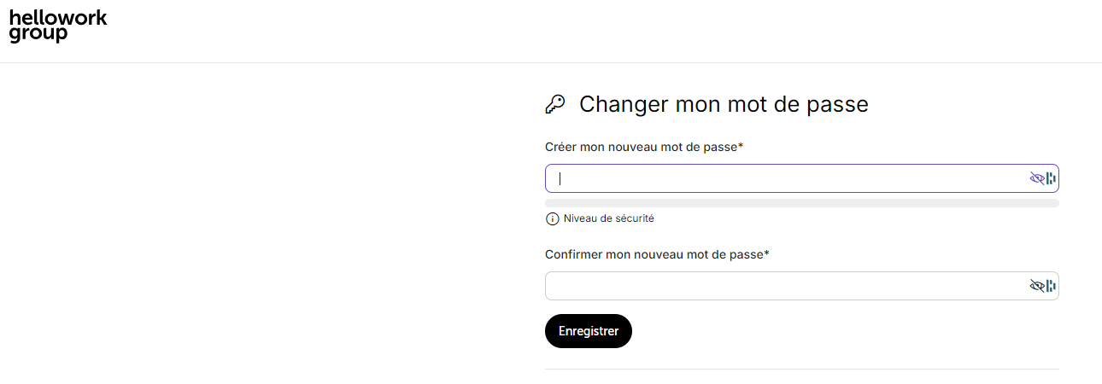1102x384 pixels.
Task: Open the password manager icon in the new password field
Action: coord(1052,178)
